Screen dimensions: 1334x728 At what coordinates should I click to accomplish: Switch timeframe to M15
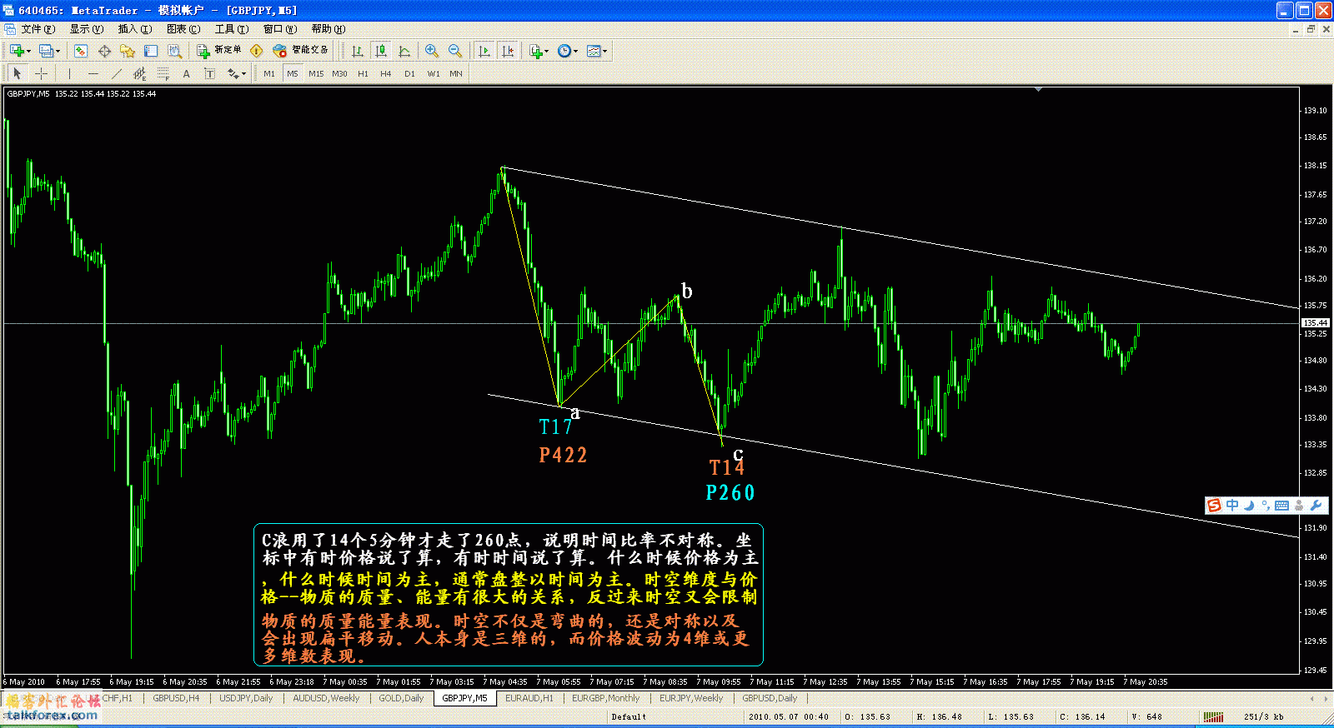(316, 73)
